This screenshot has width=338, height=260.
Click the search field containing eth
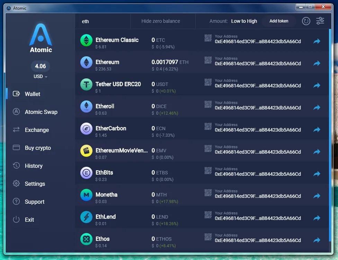103,21
